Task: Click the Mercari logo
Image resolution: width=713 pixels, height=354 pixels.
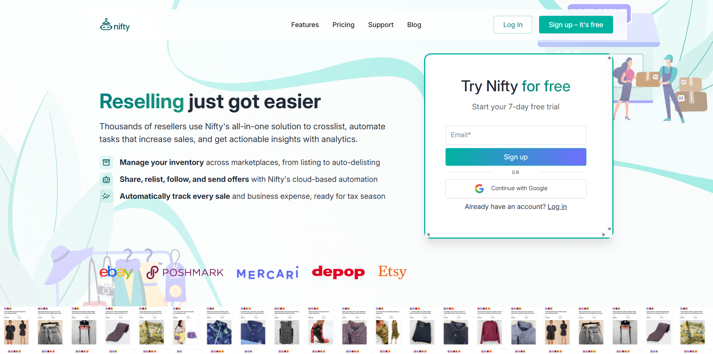Action: (268, 273)
